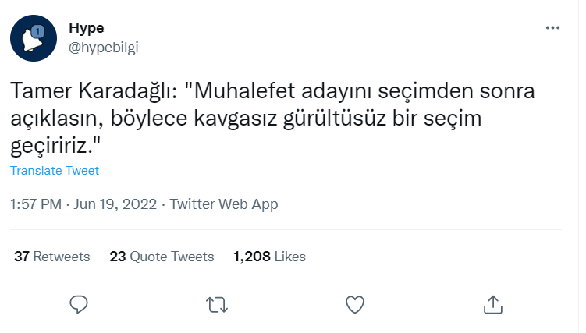Share the tweet using the upload arrow icon
This screenshot has height=333, width=586.
click(492, 303)
